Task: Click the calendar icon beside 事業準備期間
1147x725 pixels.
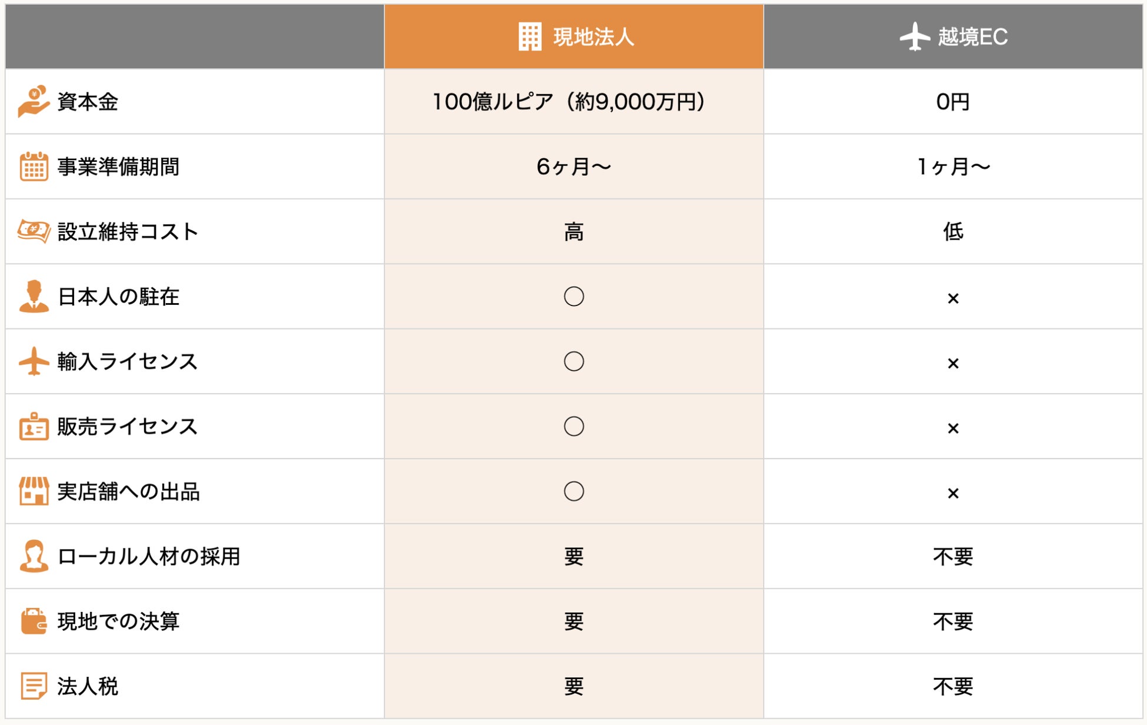Action: (34, 167)
